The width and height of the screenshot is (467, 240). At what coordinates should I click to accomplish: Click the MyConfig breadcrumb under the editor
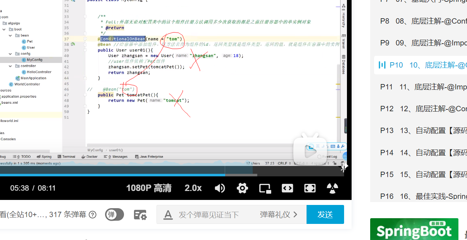pyautogui.click(x=95, y=150)
